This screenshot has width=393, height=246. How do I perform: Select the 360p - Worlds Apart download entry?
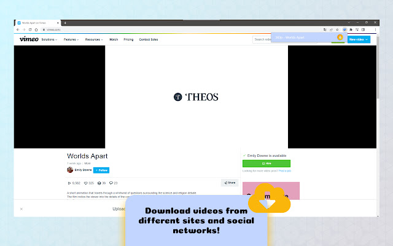point(309,38)
